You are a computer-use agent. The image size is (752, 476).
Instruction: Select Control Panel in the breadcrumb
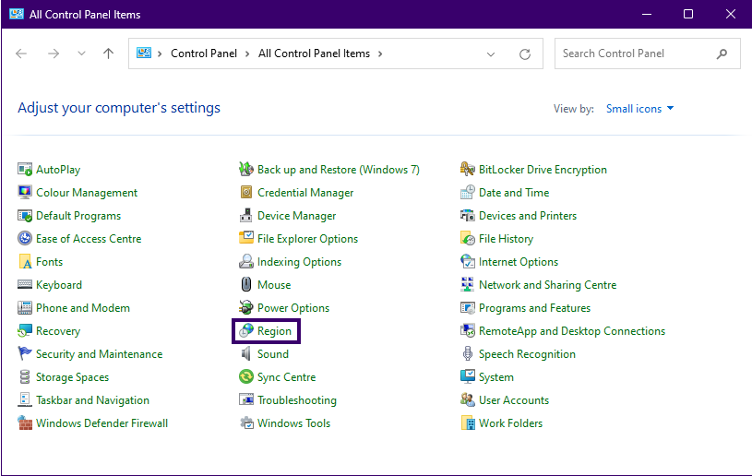coord(204,54)
